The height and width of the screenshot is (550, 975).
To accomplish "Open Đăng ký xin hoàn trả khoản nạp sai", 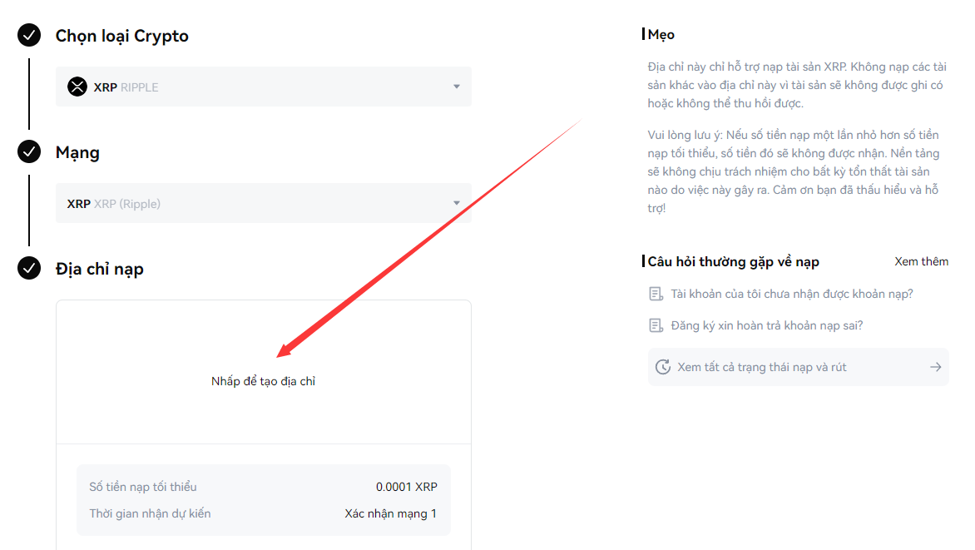I will [x=766, y=325].
